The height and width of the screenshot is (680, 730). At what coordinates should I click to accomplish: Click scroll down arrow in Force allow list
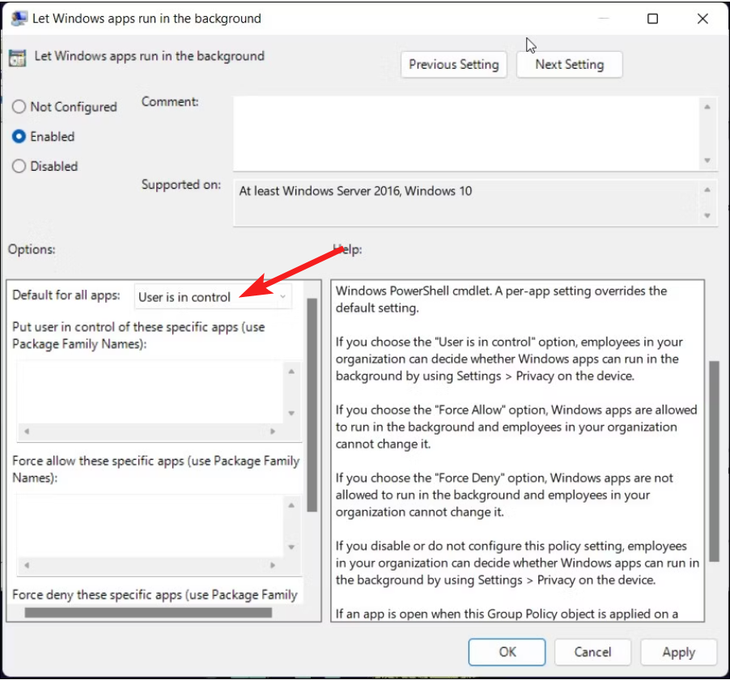pyautogui.click(x=291, y=547)
